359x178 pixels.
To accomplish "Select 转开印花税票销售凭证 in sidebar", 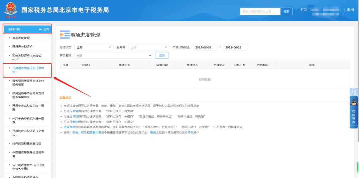I will pos(28,144).
